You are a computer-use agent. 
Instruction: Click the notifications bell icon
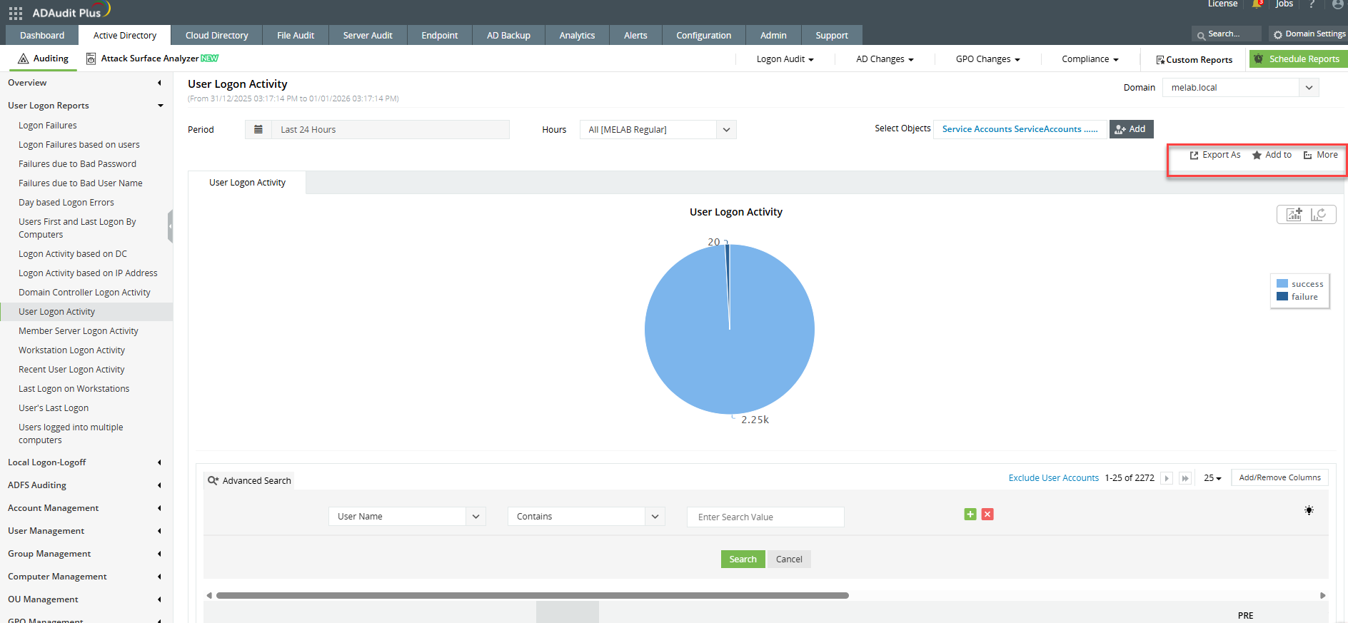pyautogui.click(x=1257, y=4)
